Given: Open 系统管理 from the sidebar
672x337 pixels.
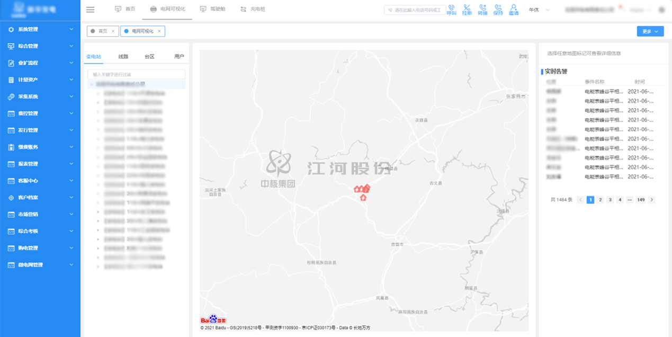Looking at the screenshot, I should point(40,29).
